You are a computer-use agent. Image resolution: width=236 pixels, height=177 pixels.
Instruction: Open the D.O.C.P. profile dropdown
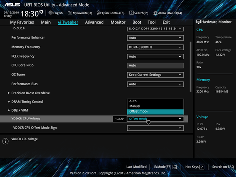[x=155, y=29]
